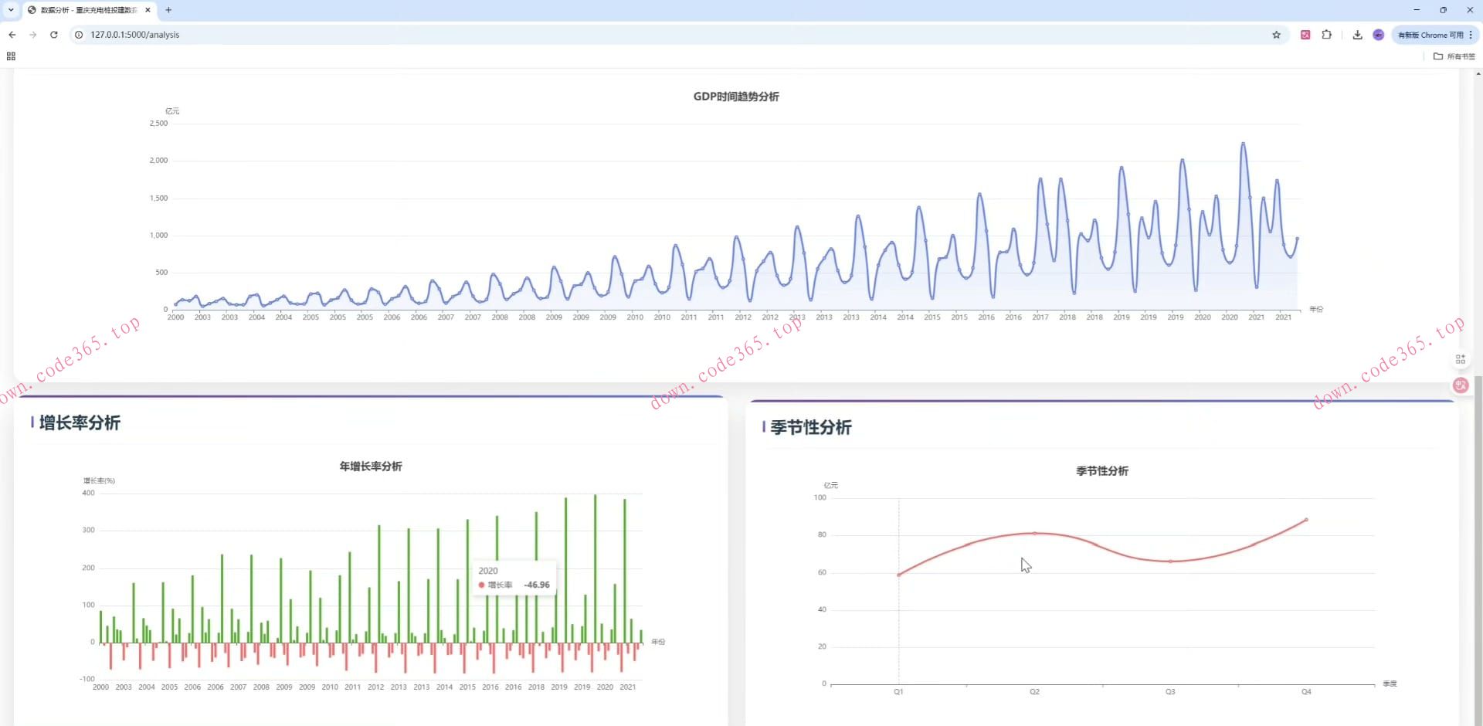Screen dimensions: 1483x726
Task: Click the purple profile avatar
Action: point(1378,35)
